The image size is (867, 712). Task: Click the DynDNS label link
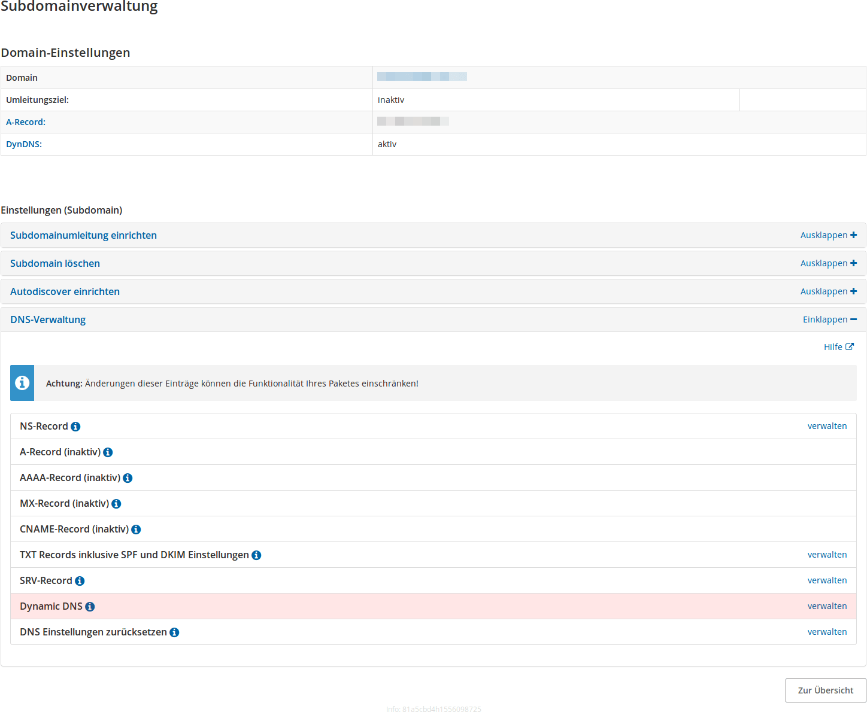point(24,144)
